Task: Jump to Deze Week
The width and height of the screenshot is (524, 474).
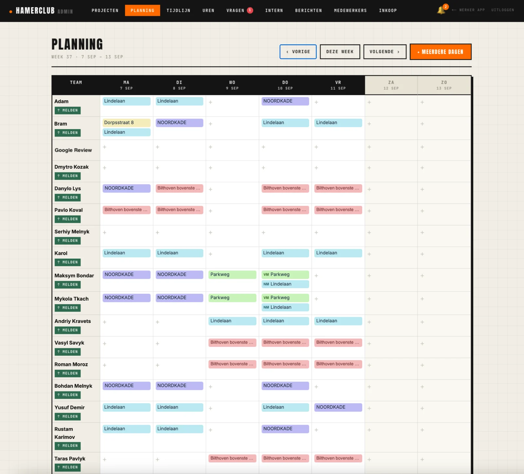Action: 340,52
